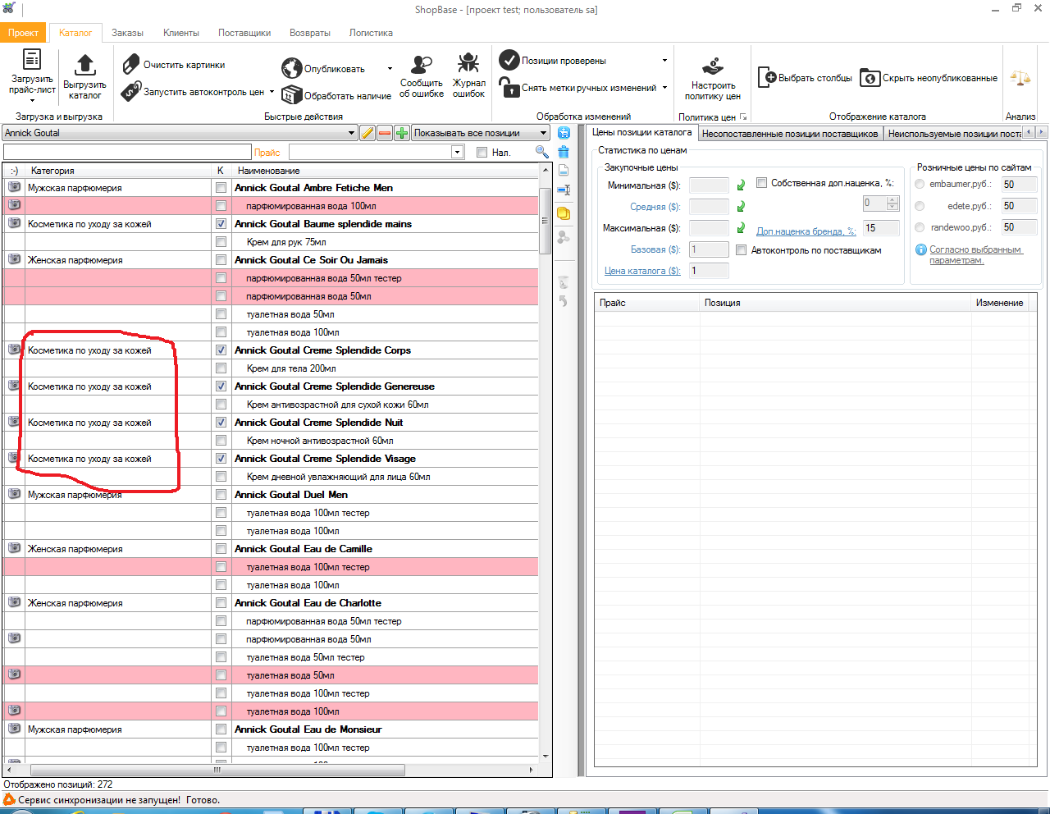Enable Автоконтроль по поставщикам checkbox
This screenshot has height=814, width=1050.
[x=741, y=250]
